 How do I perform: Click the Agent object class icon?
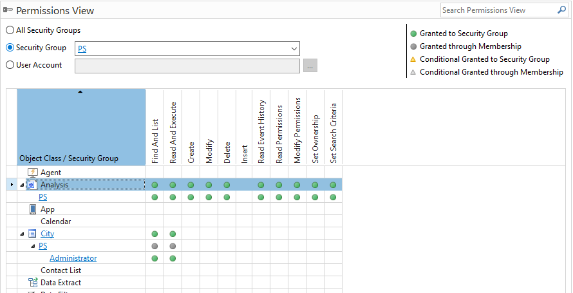33,173
